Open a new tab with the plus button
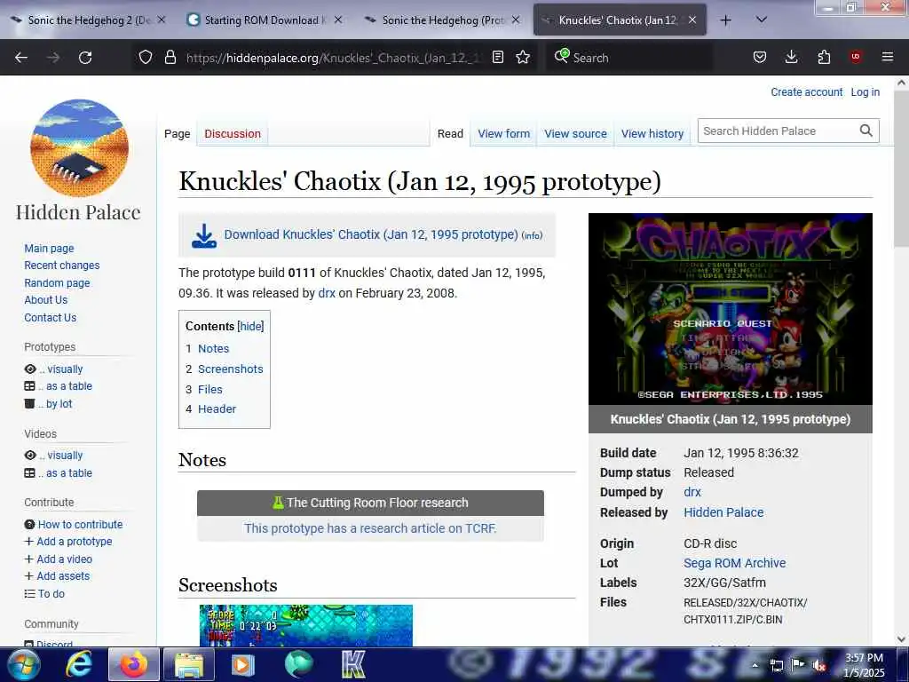Screen dimensions: 909x682 point(725,20)
